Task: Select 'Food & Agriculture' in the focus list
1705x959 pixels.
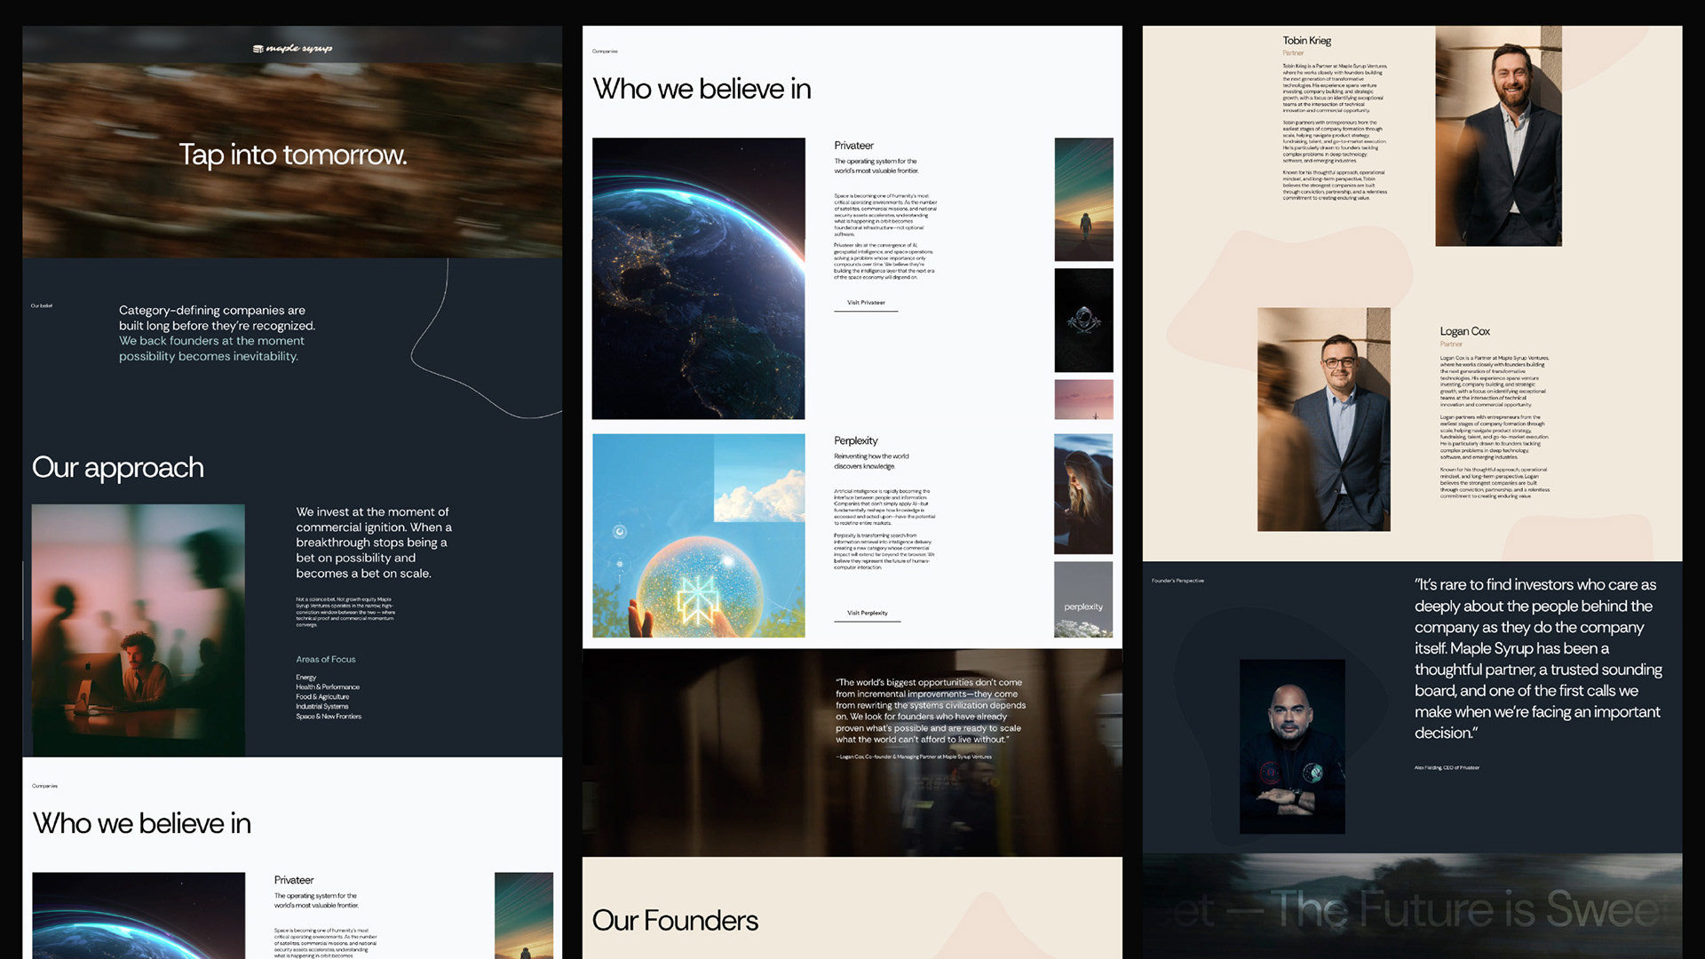Action: (x=322, y=697)
